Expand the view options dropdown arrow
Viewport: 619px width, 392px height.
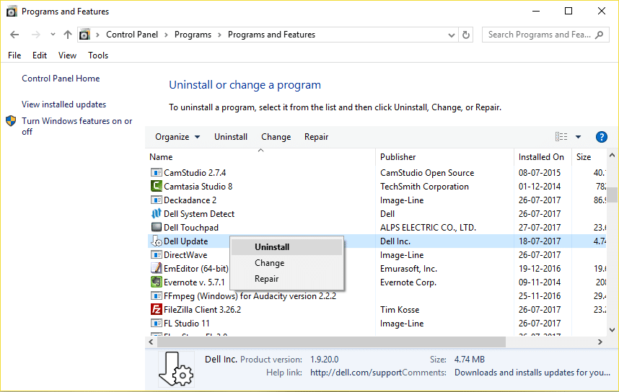pyautogui.click(x=578, y=137)
